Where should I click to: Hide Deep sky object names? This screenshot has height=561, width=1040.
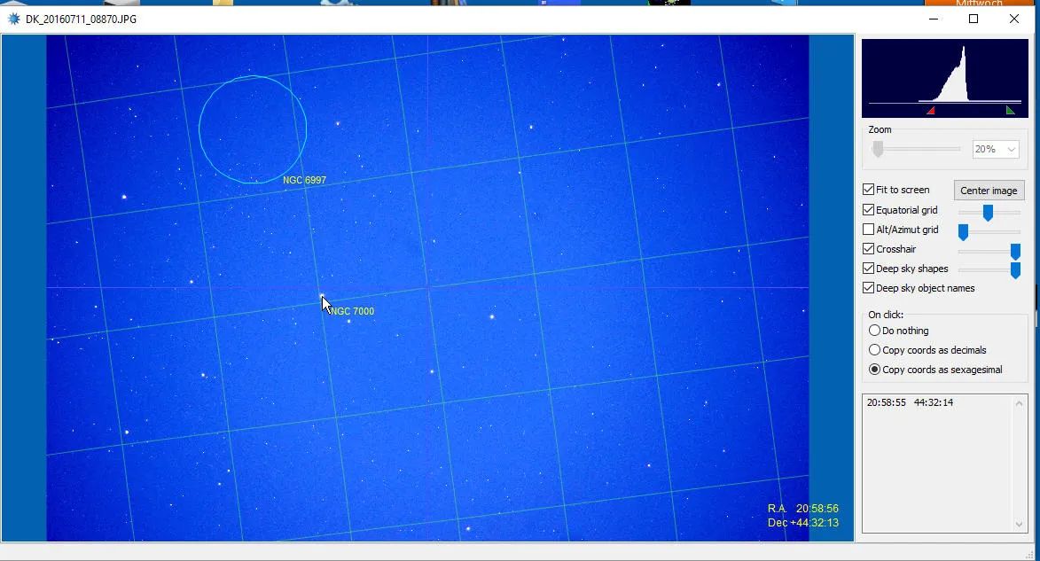click(869, 288)
